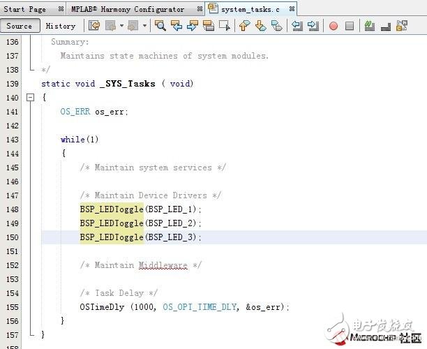The height and width of the screenshot is (349, 427).
Task: Switch to History view
Action: click(x=61, y=26)
